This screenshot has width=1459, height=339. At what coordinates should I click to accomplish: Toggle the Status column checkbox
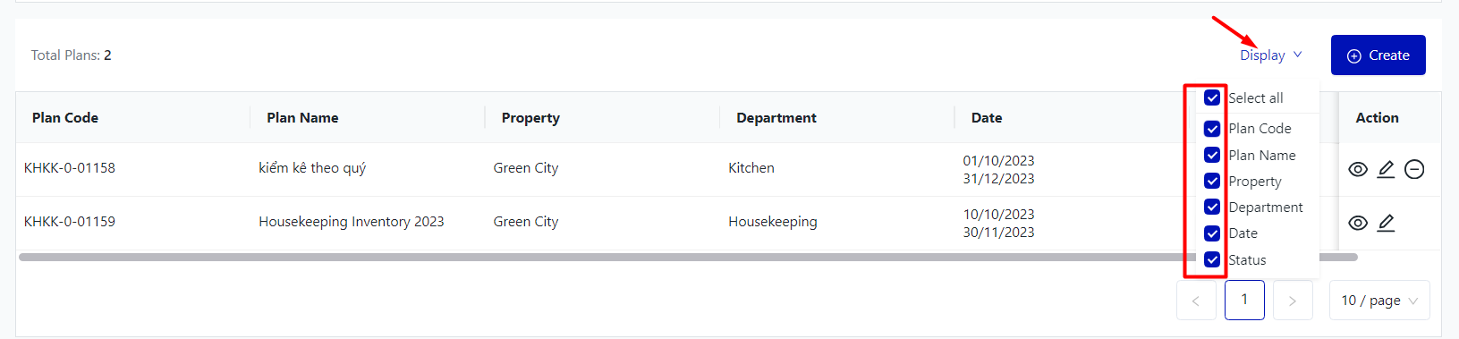click(x=1212, y=259)
